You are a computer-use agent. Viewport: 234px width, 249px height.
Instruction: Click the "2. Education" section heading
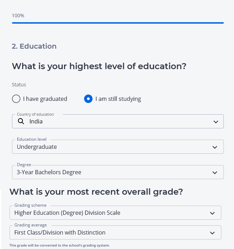click(34, 46)
